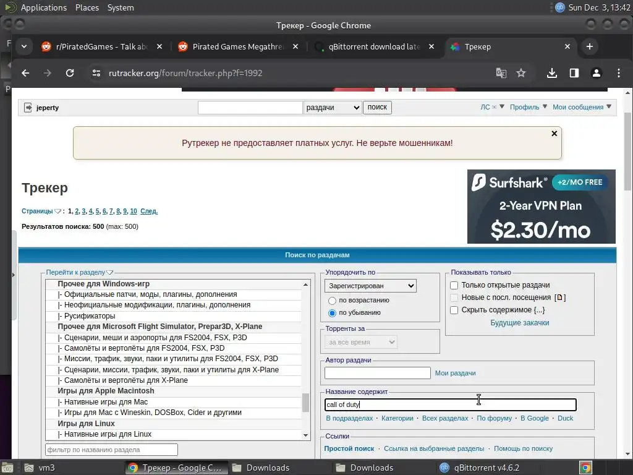The height and width of the screenshot is (475, 633).
Task: Open Chrome downloads icon
Action: click(x=552, y=73)
